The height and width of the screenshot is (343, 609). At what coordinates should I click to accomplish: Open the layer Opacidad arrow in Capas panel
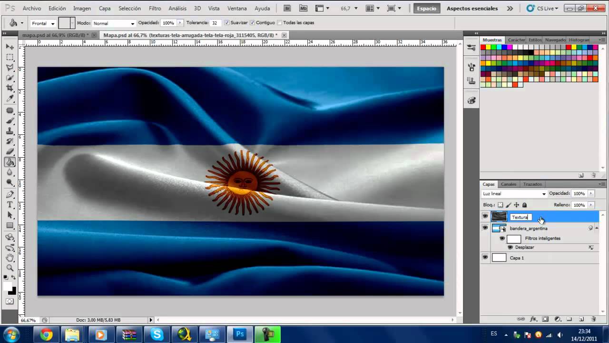(x=591, y=194)
